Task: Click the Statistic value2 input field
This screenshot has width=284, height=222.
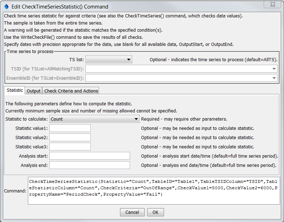Action: (x=70, y=137)
